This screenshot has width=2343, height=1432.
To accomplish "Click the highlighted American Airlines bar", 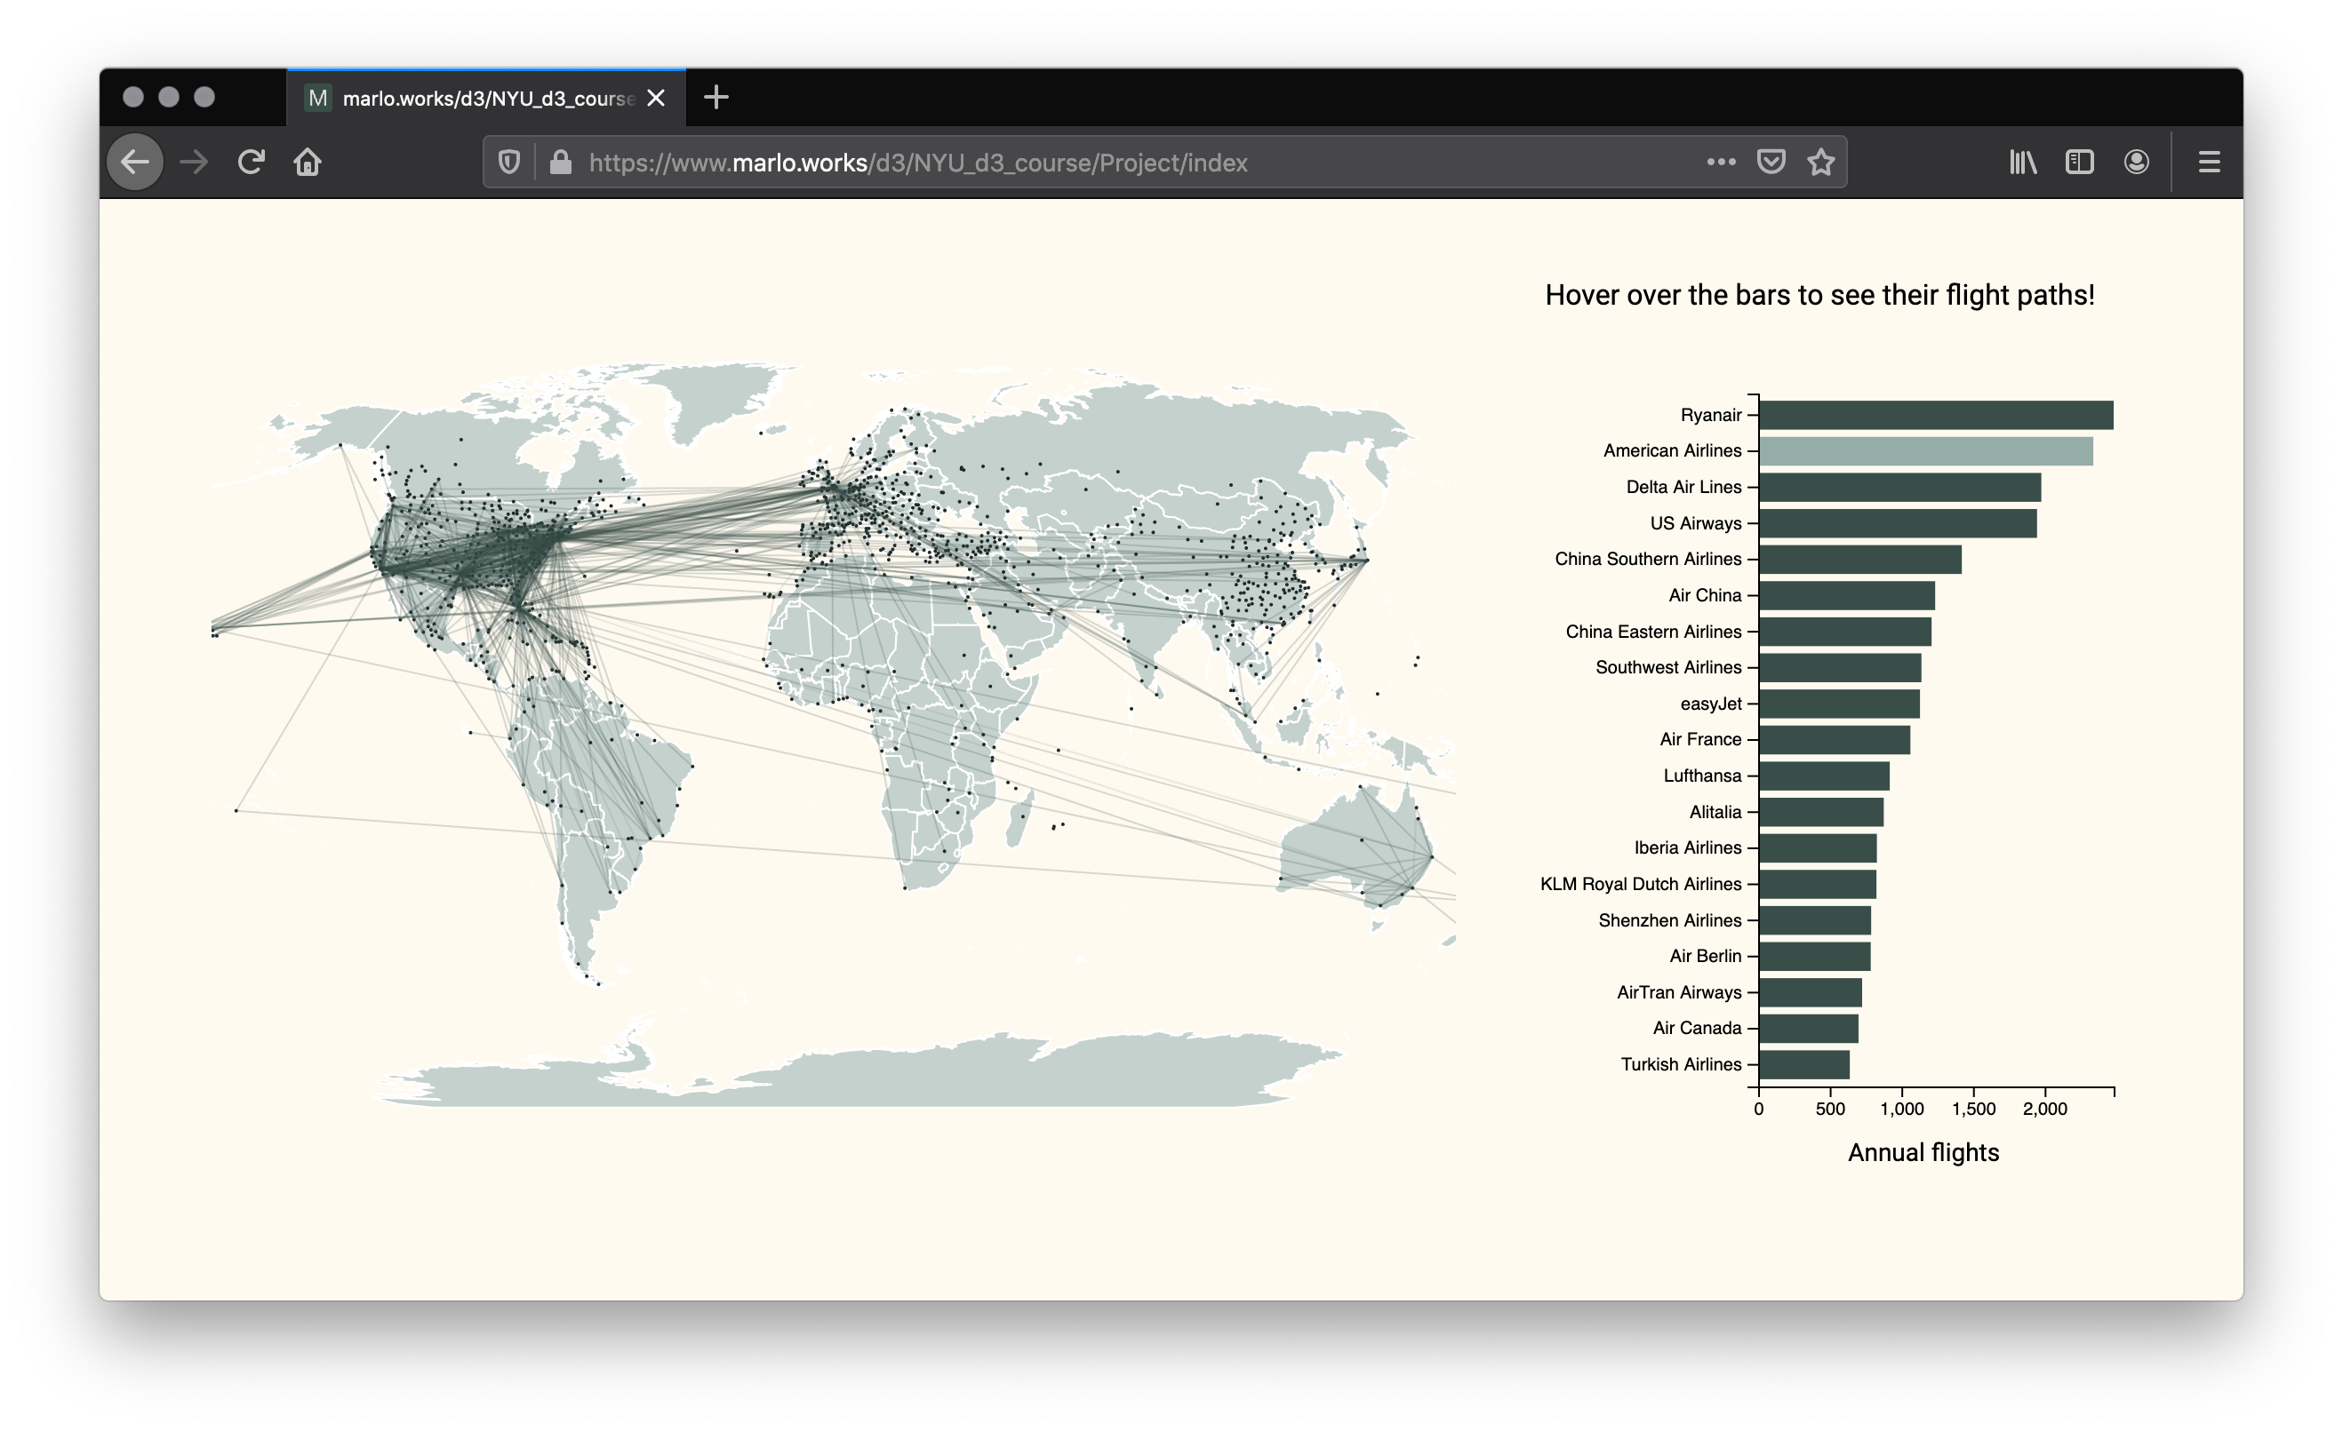I will point(1926,451).
